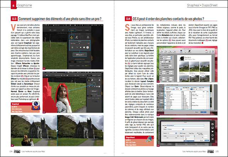Viewport: 228px width, 157px height.
Task: Click the clock icon in export sidebar
Action: (x=212, y=135)
